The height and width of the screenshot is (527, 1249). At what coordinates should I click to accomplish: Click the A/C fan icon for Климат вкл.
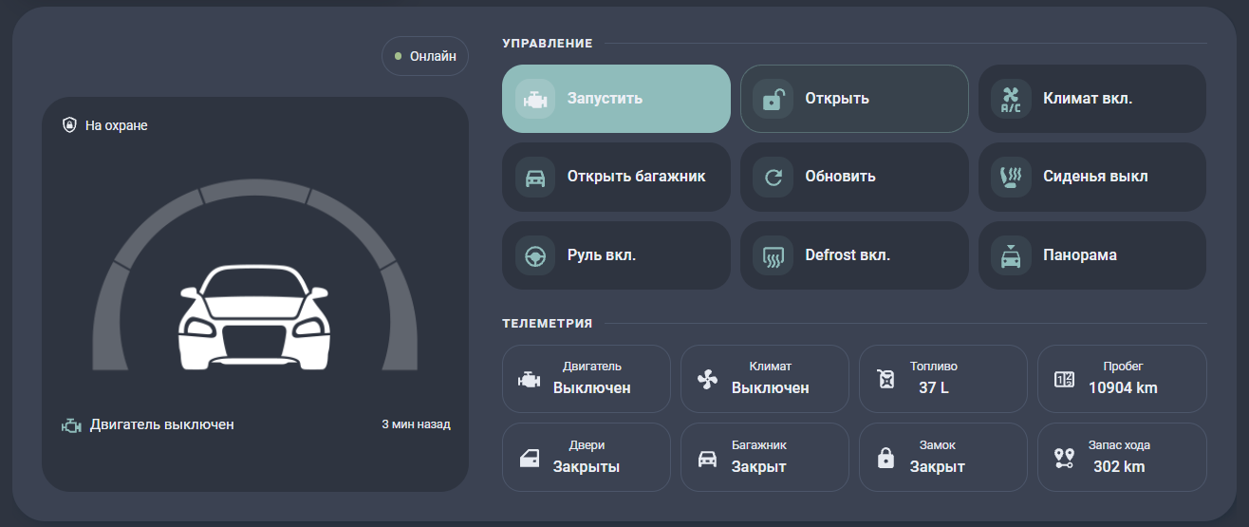click(1011, 99)
